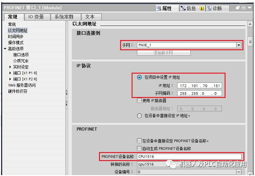Image resolution: width=255 pixels, height=176 pixels.
Task: Open the 设备编号 dropdown
Action: tap(239, 172)
